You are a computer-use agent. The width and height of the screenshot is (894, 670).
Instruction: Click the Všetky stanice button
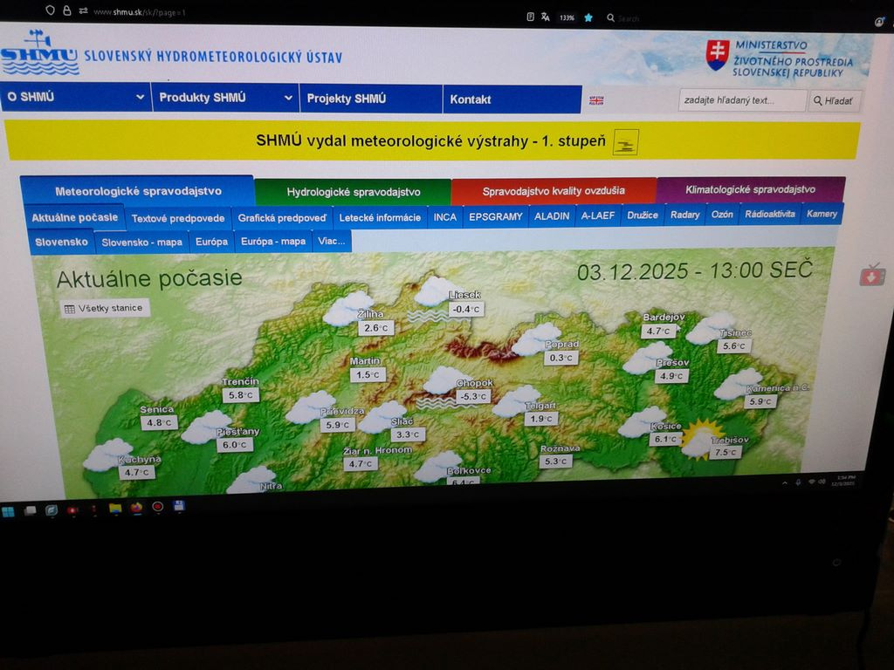(103, 307)
